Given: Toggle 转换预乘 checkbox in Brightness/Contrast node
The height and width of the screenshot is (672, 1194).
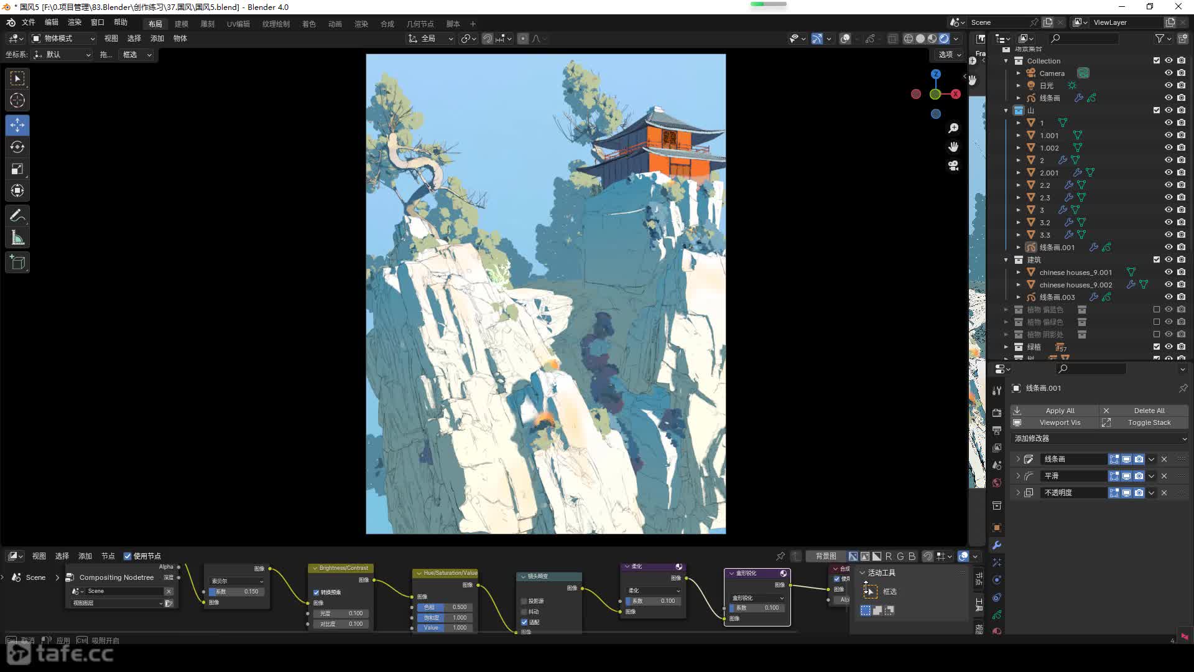Looking at the screenshot, I should [x=317, y=592].
